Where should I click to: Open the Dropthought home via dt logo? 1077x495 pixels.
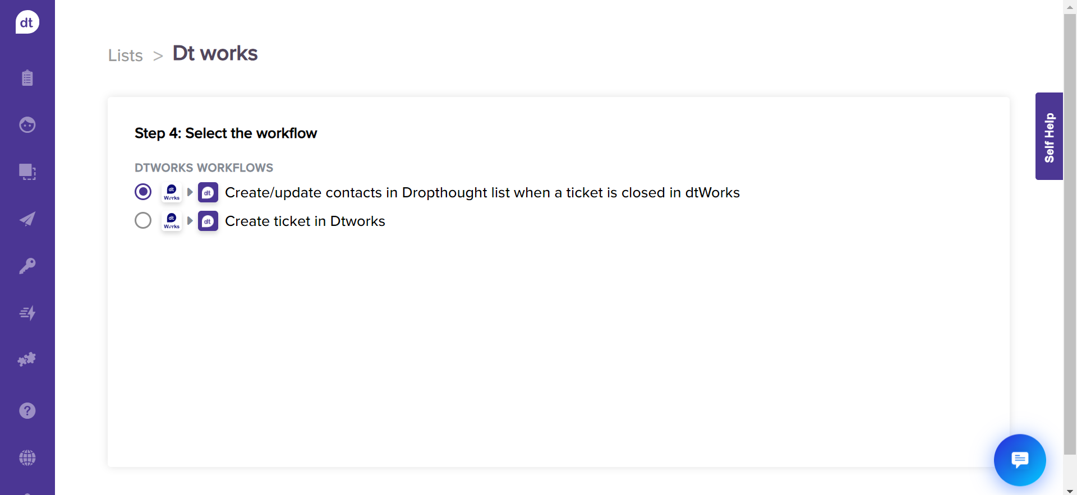click(27, 22)
